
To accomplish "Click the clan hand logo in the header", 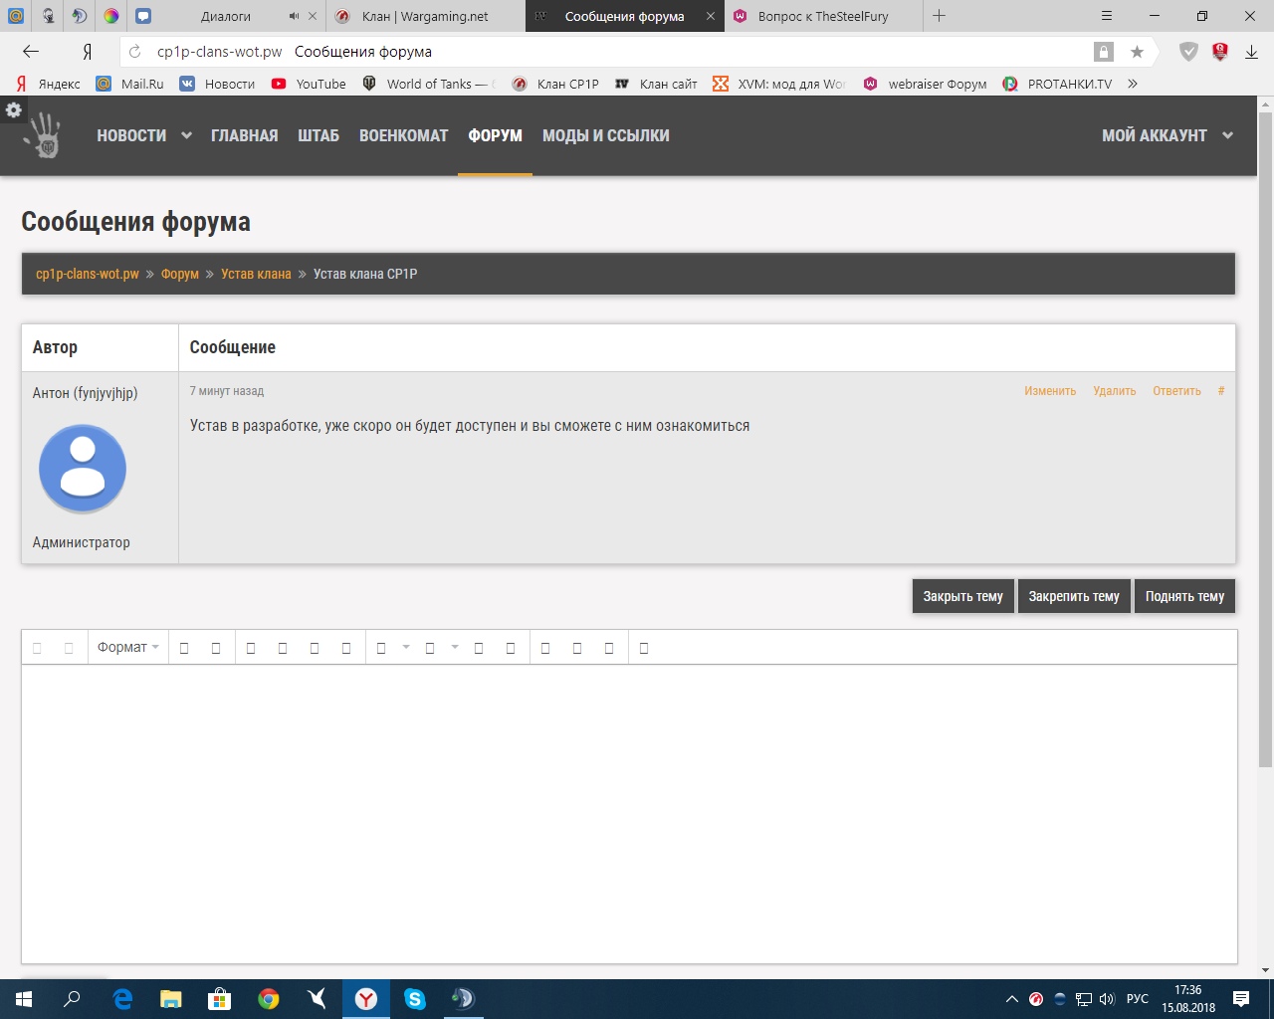I will click(x=44, y=135).
